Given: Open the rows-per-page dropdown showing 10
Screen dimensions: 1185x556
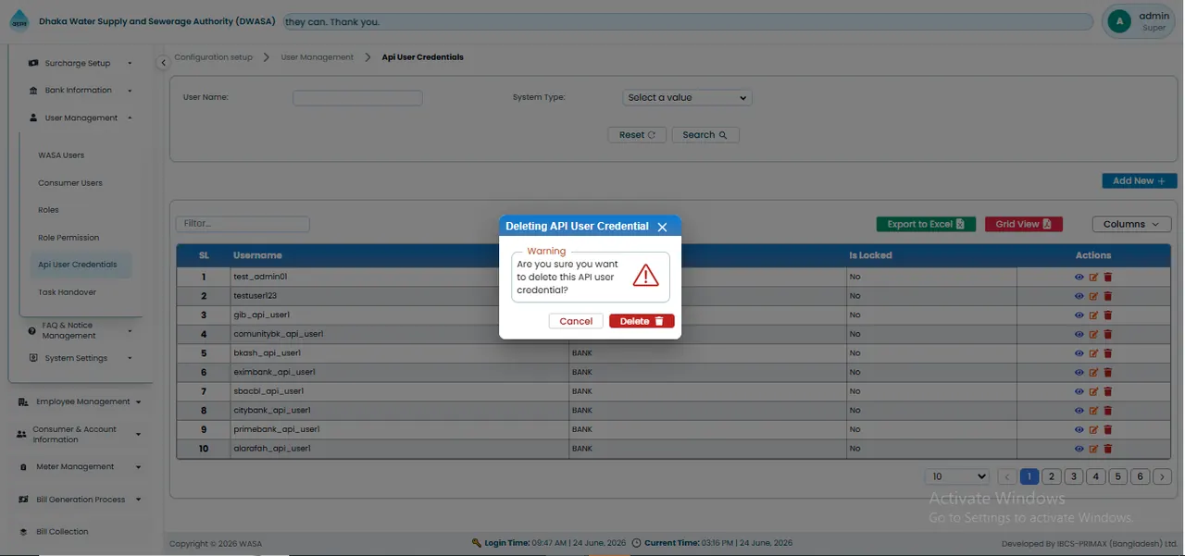Looking at the screenshot, I should [x=957, y=476].
